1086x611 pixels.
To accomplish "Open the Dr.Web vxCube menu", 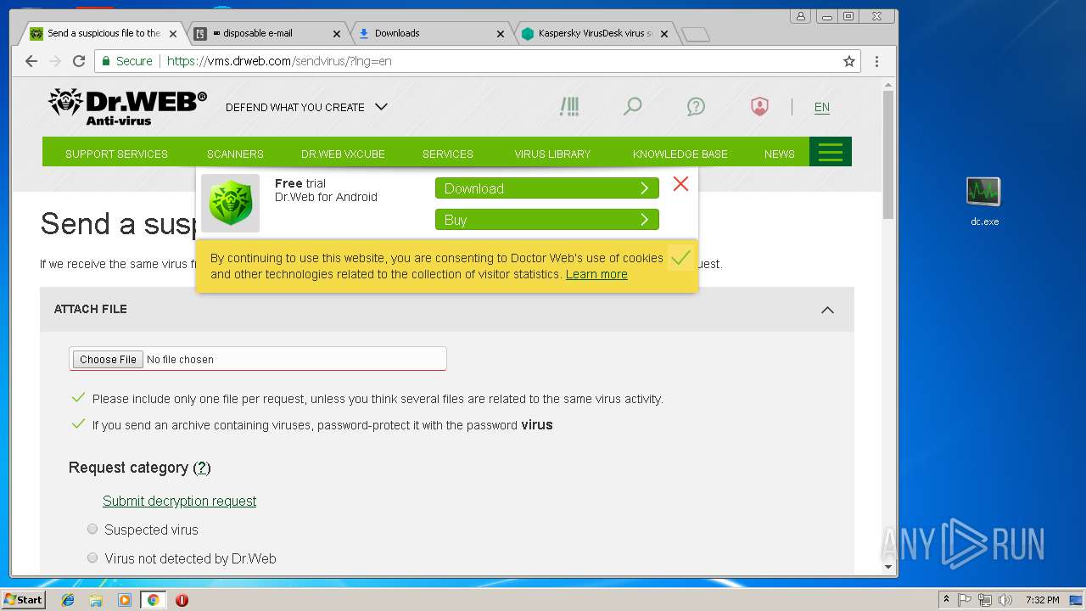I will (x=343, y=154).
